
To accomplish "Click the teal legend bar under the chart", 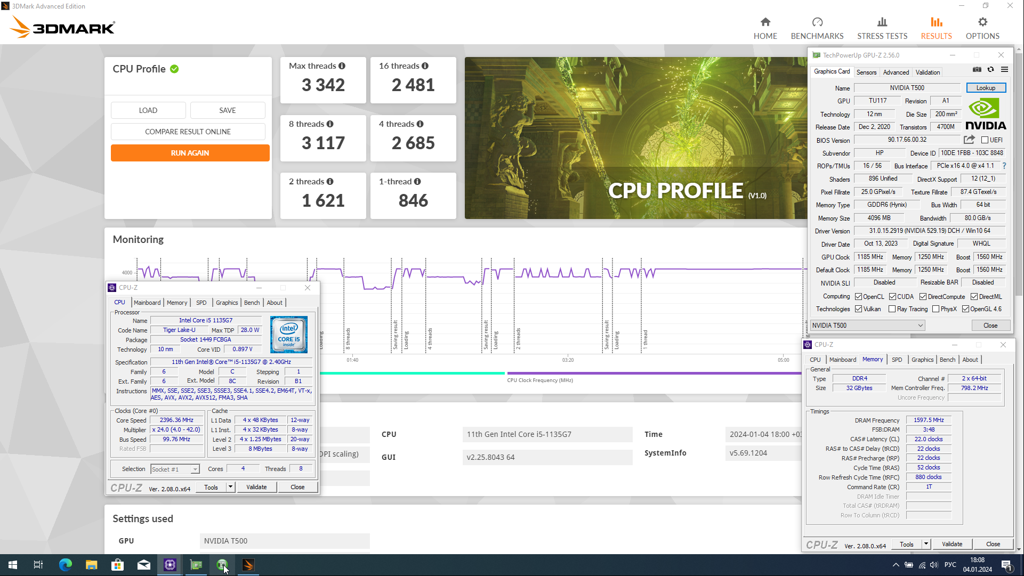I will (x=412, y=374).
